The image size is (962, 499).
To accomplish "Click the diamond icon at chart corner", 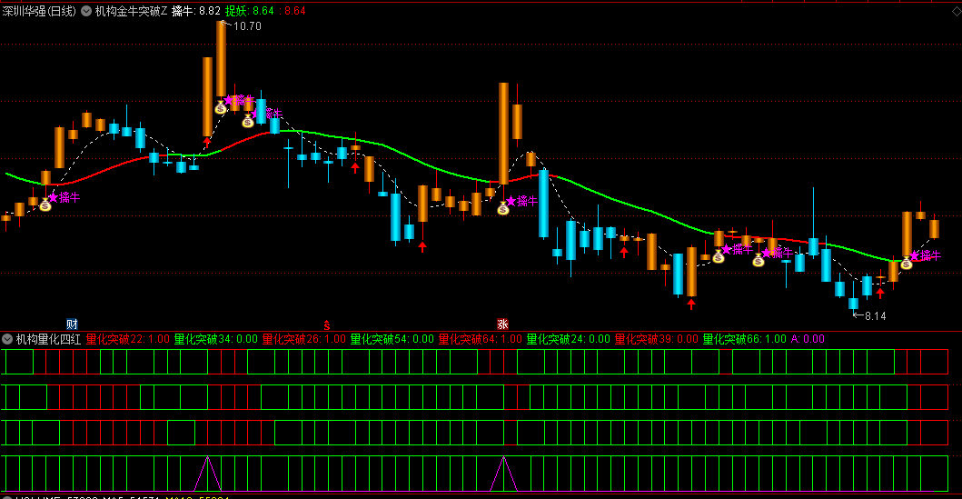I will click(956, 11).
